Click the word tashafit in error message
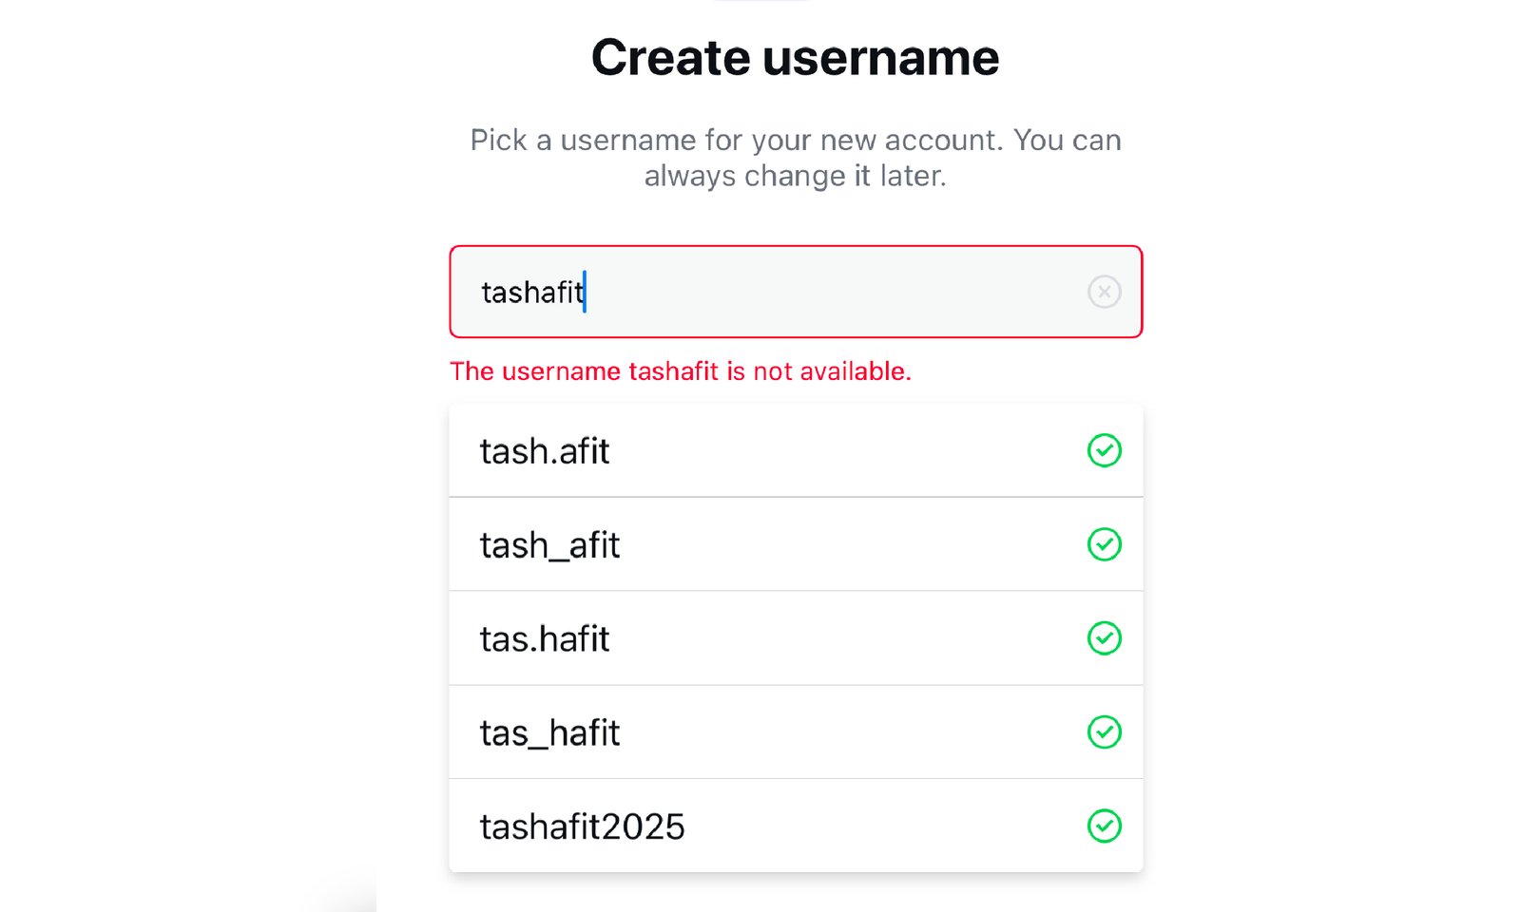Image resolution: width=1521 pixels, height=912 pixels. click(x=674, y=371)
